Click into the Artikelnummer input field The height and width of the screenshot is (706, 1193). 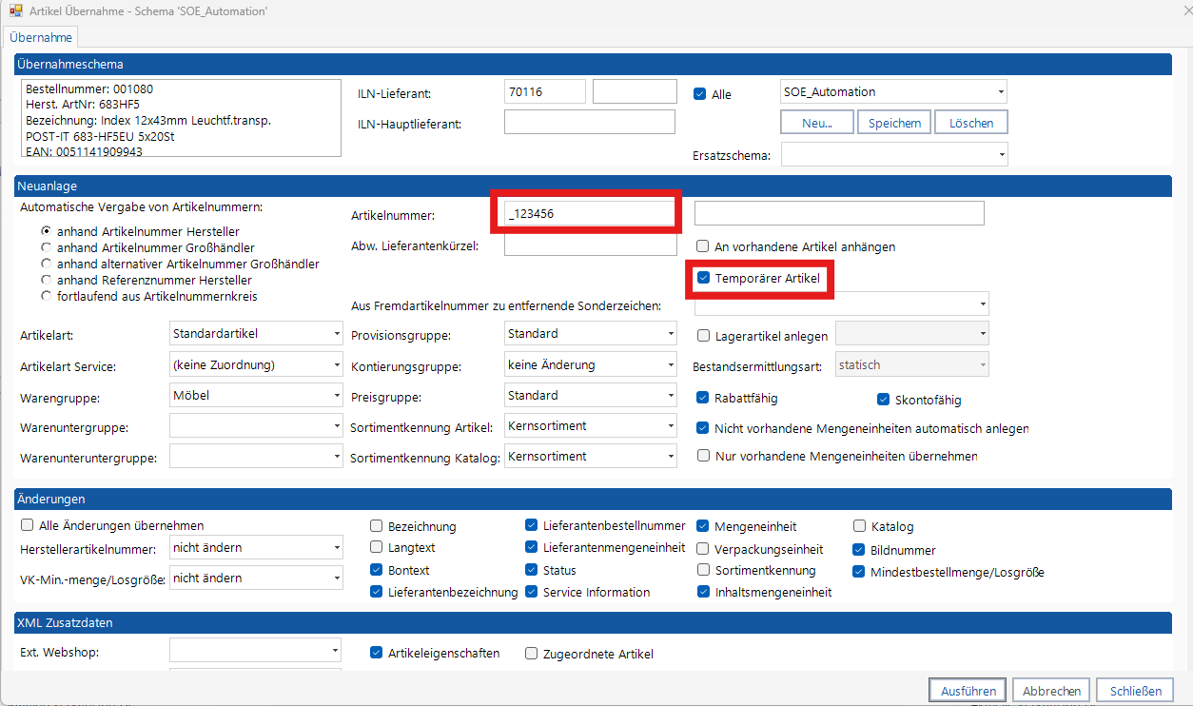click(x=586, y=214)
